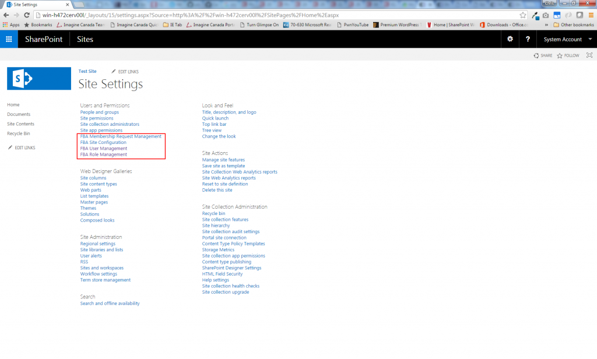Image resolution: width=597 pixels, height=359 pixels.
Task: Open Documents in the left navigation
Action: click(x=19, y=114)
